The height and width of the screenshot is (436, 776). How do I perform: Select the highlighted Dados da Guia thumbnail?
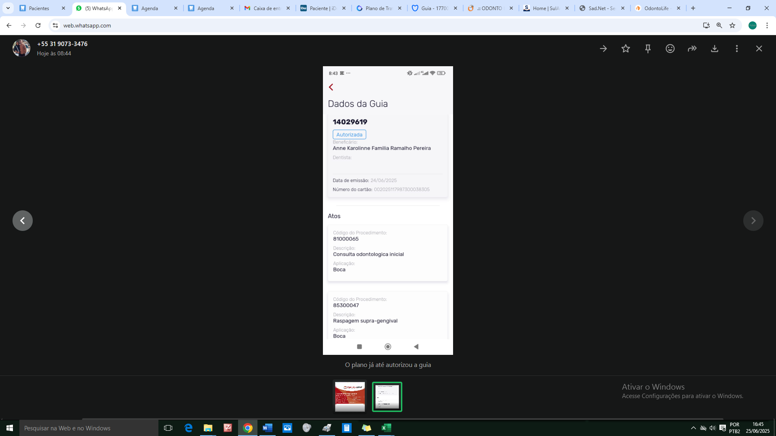click(x=387, y=396)
